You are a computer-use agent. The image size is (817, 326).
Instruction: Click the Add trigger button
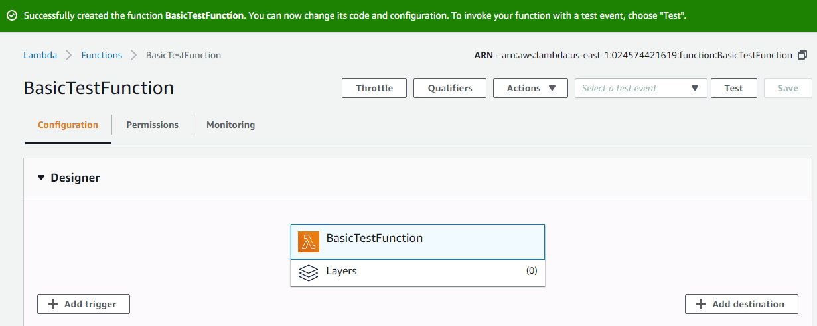point(84,304)
